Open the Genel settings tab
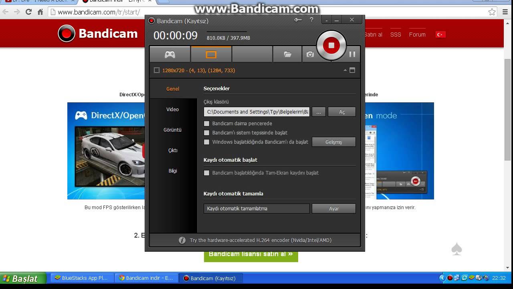Image resolution: width=513 pixels, height=289 pixels. point(173,89)
